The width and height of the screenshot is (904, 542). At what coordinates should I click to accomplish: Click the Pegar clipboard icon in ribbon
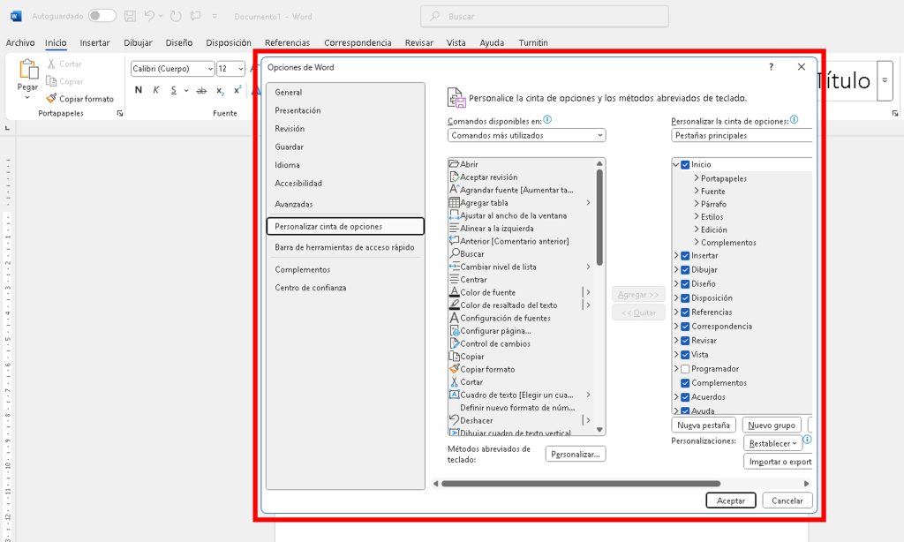pyautogui.click(x=28, y=71)
